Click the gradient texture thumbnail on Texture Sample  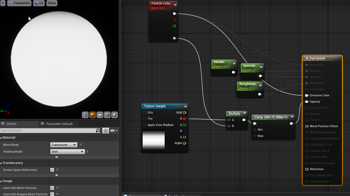153,140
